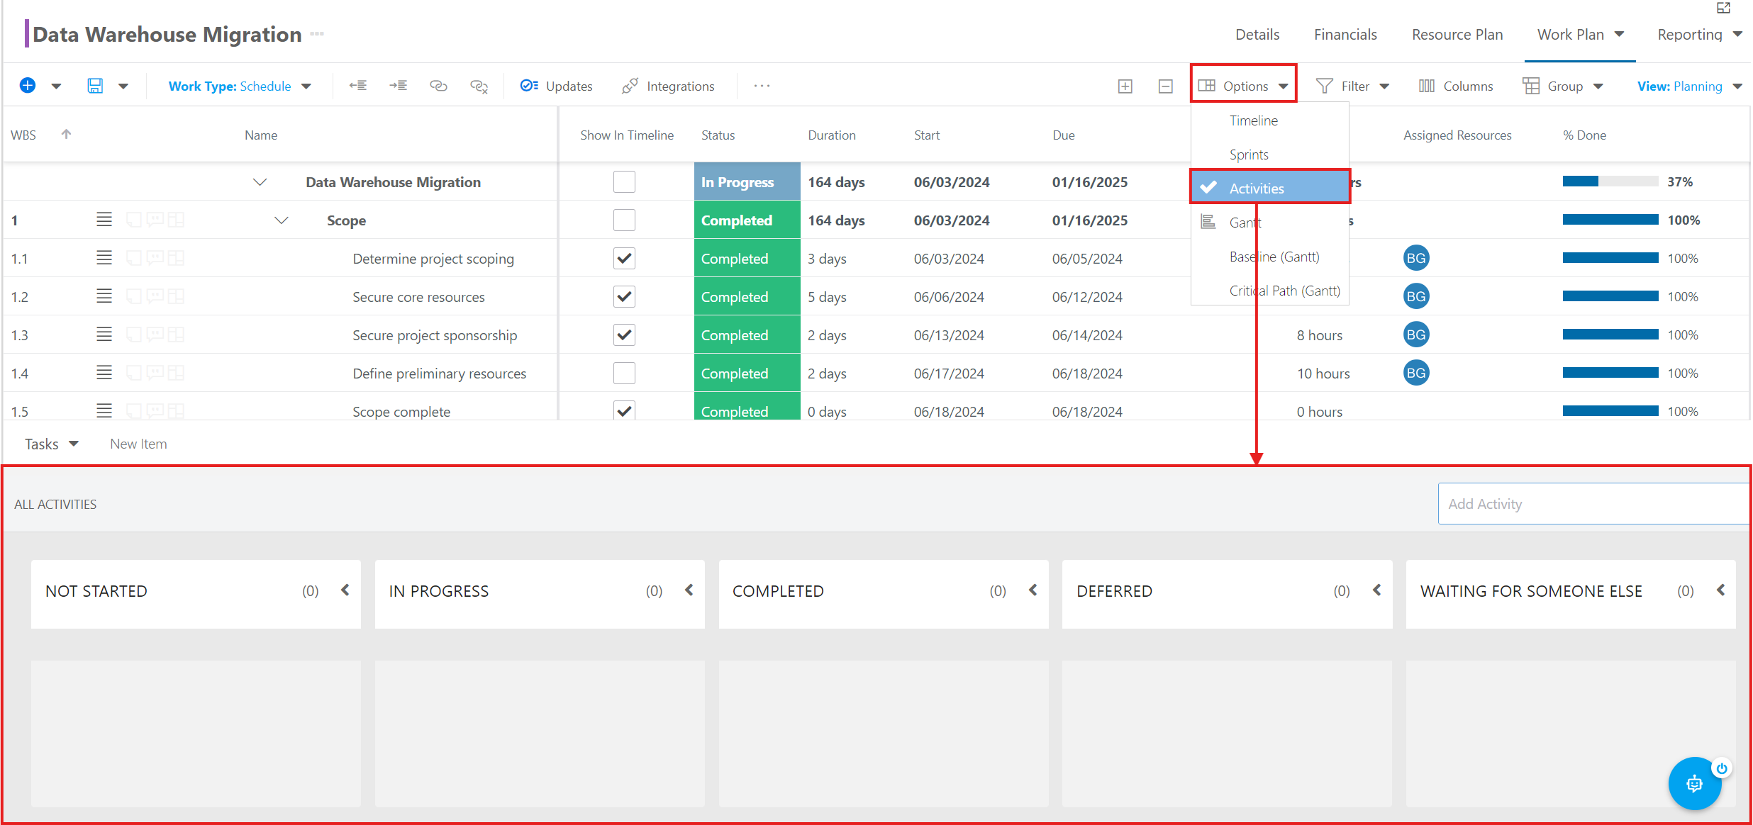Click the expand all plus box icon
Viewport: 1753px width, 825px height.
tap(1125, 86)
